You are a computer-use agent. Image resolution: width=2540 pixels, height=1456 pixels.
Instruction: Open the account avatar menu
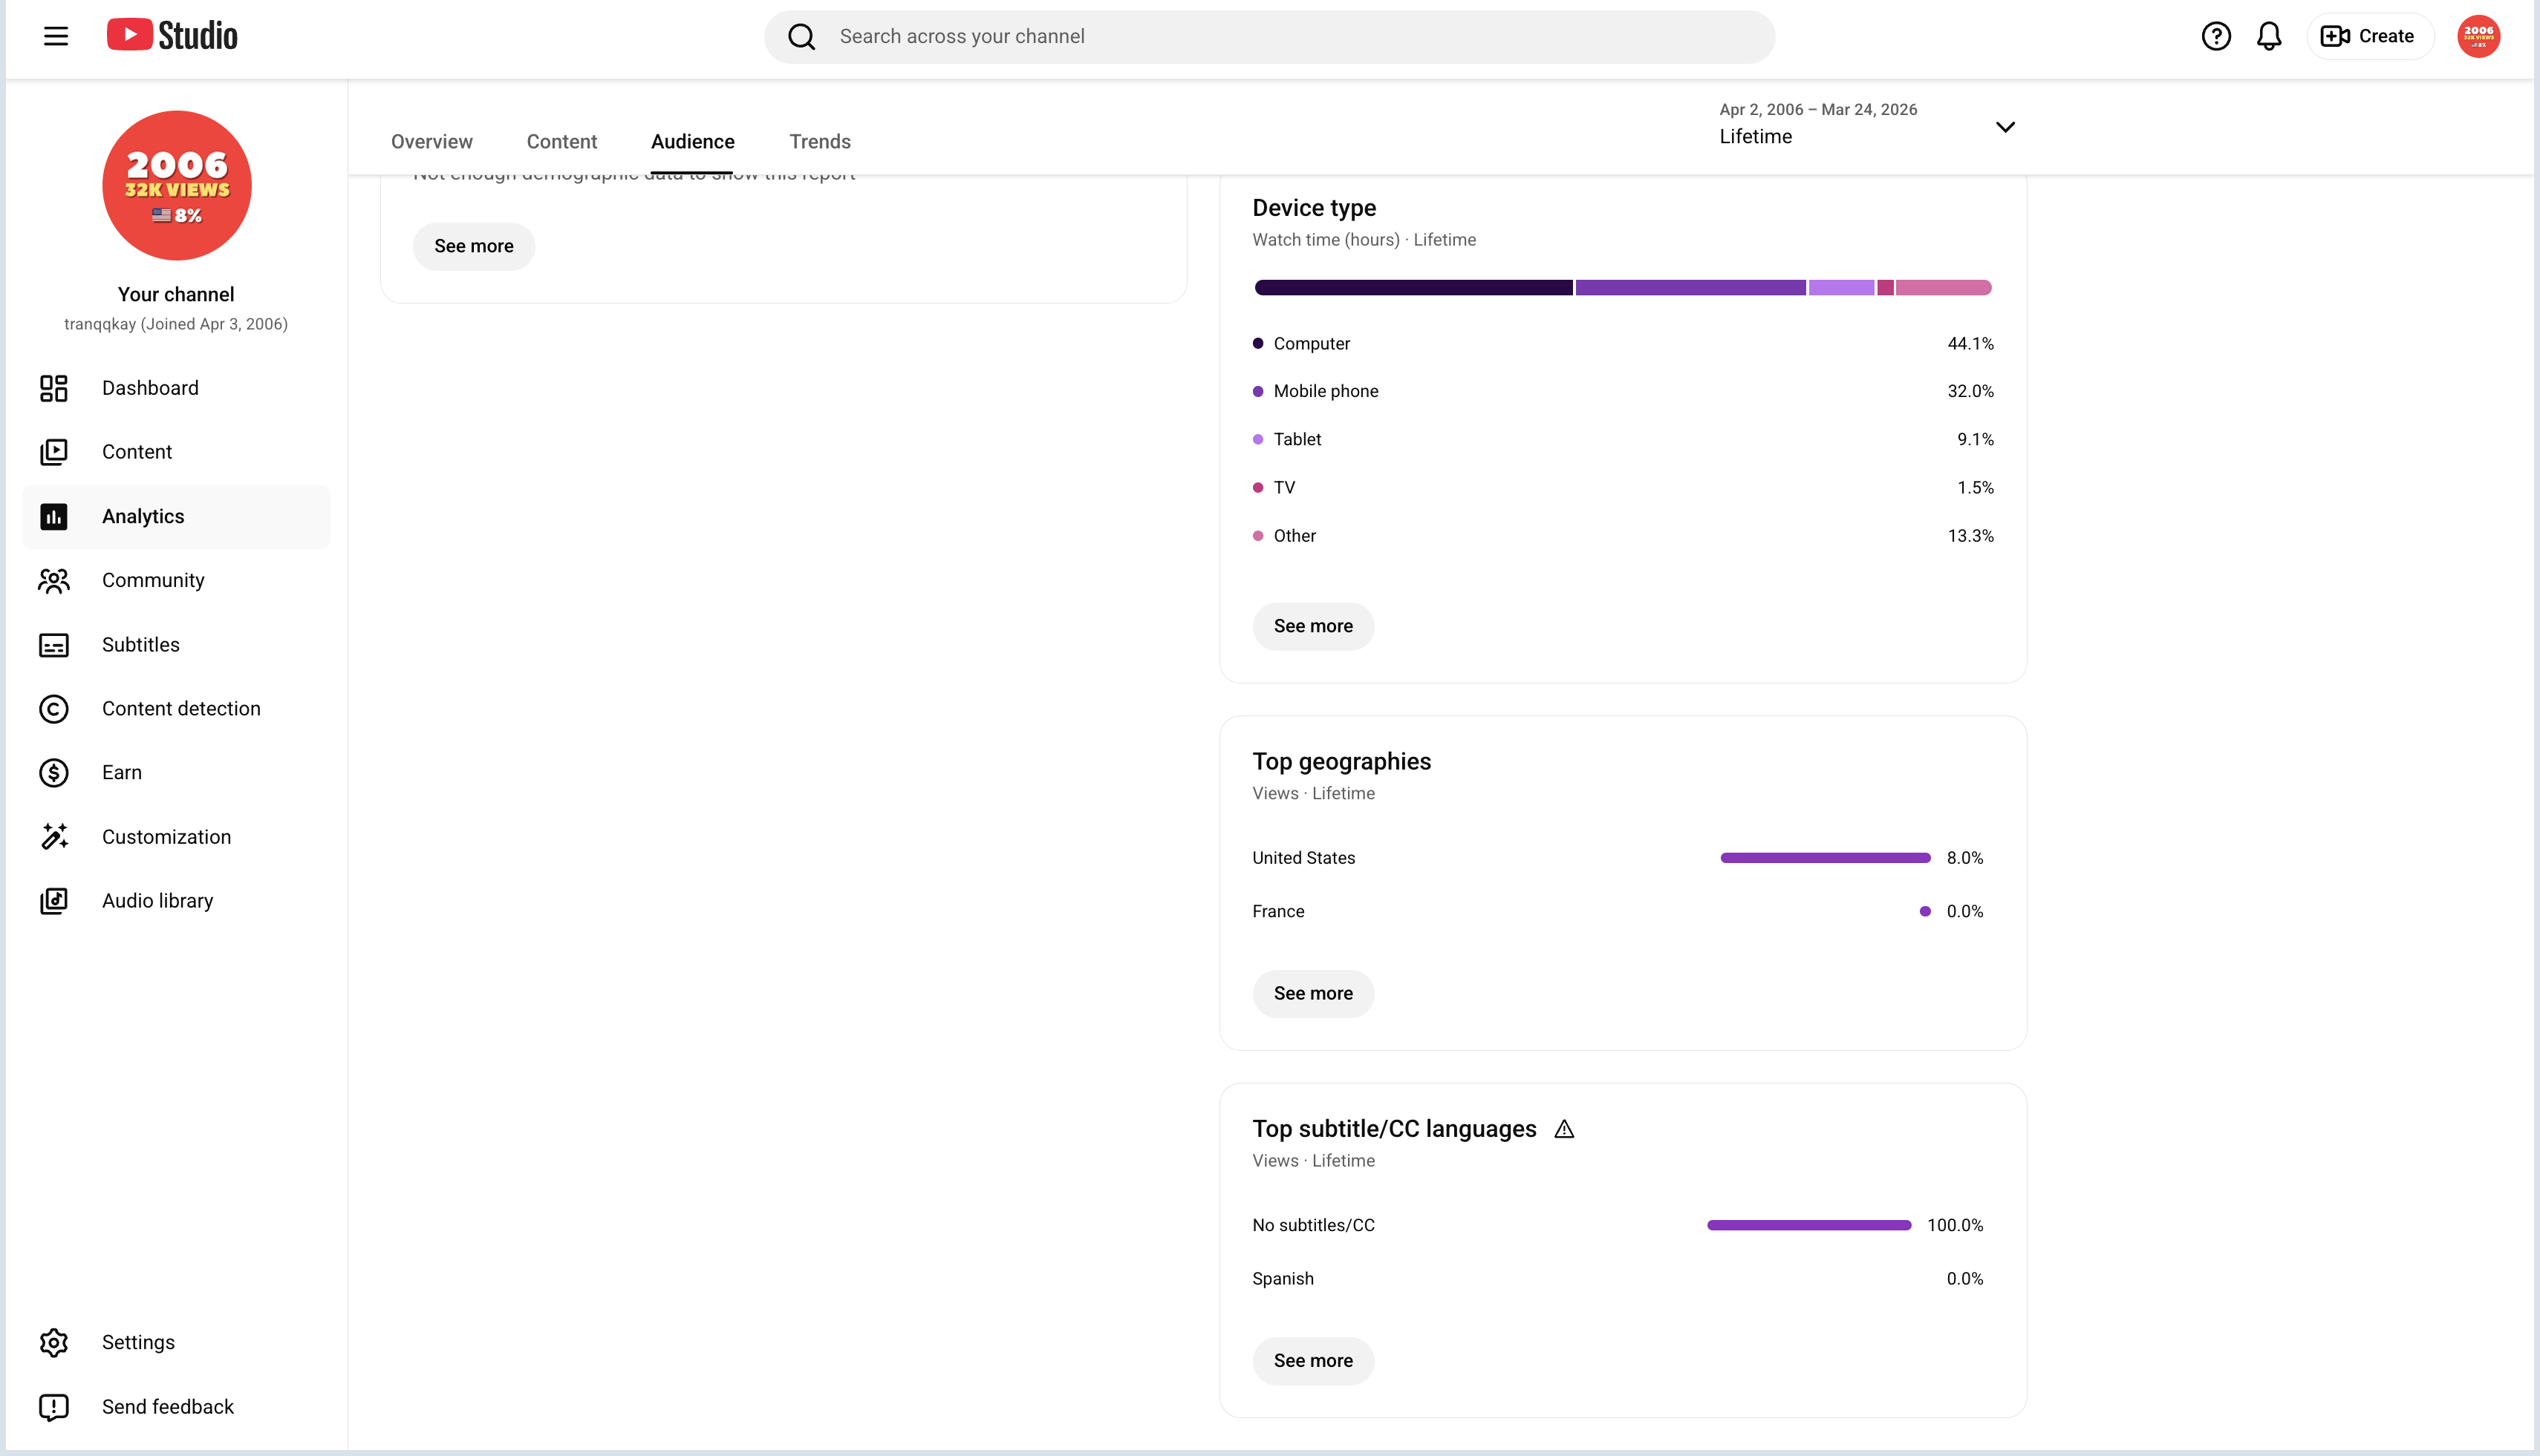[2478, 36]
